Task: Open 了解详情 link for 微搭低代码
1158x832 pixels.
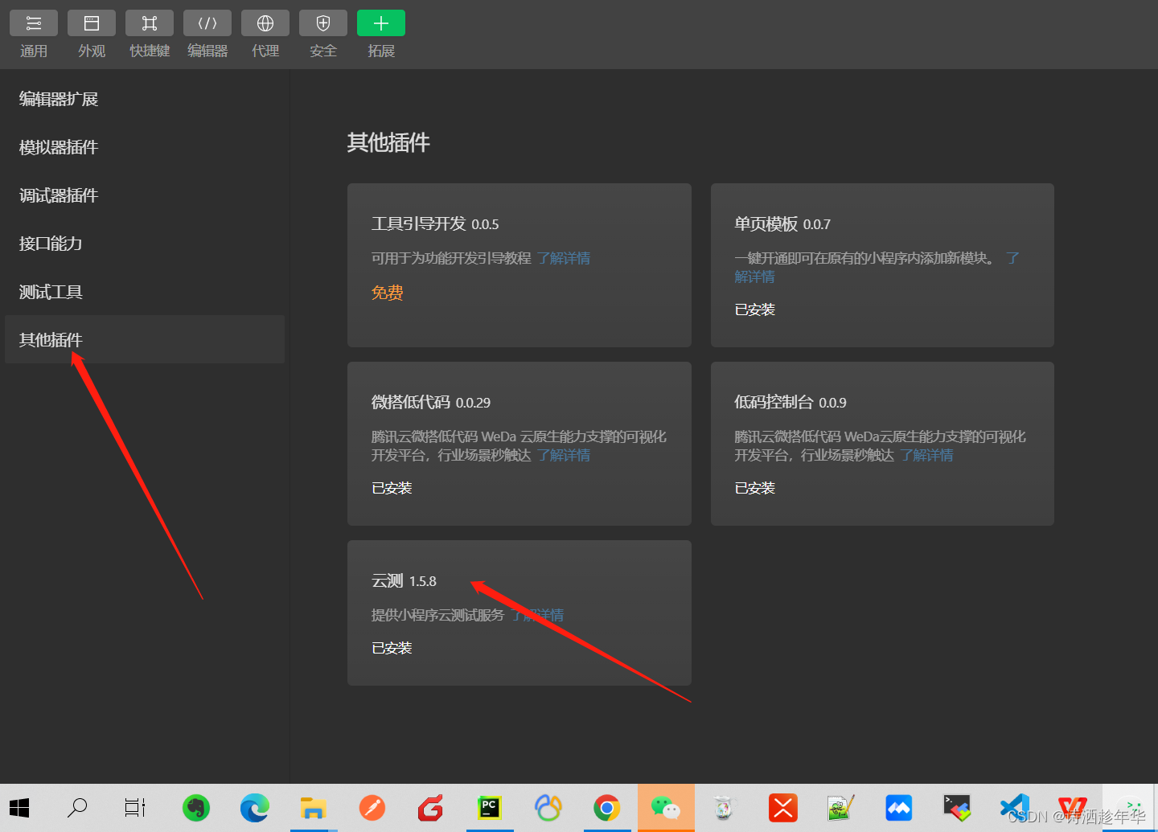Action: coord(564,455)
